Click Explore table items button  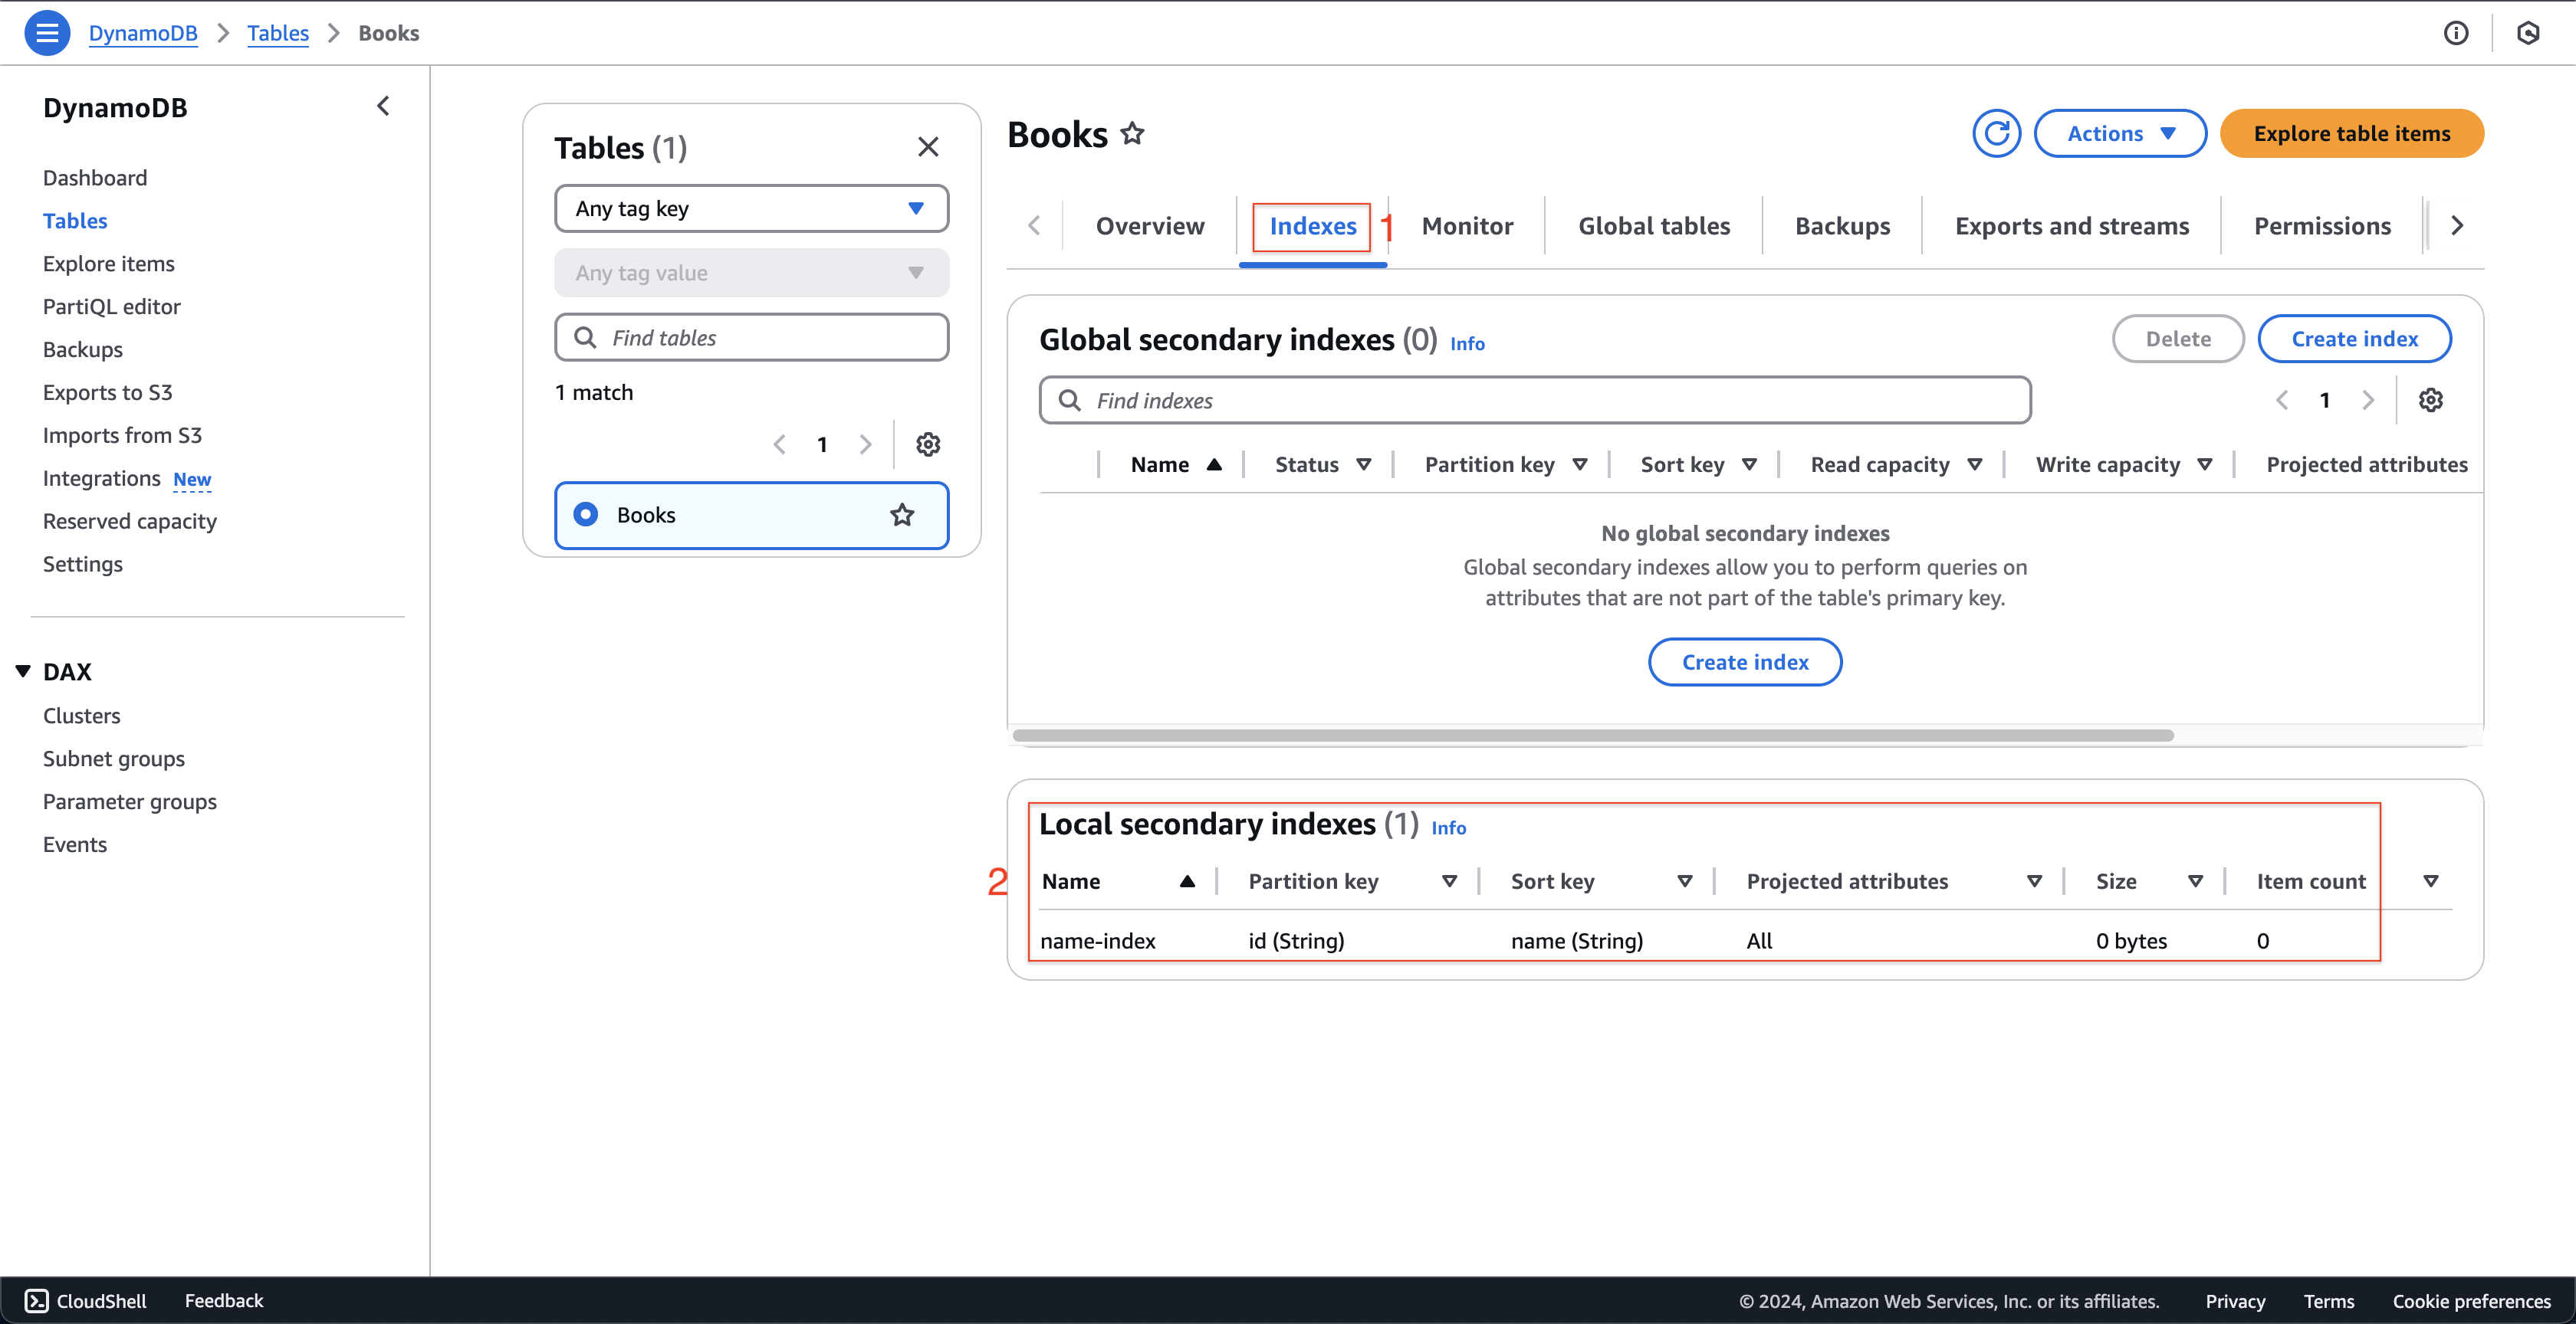2351,133
